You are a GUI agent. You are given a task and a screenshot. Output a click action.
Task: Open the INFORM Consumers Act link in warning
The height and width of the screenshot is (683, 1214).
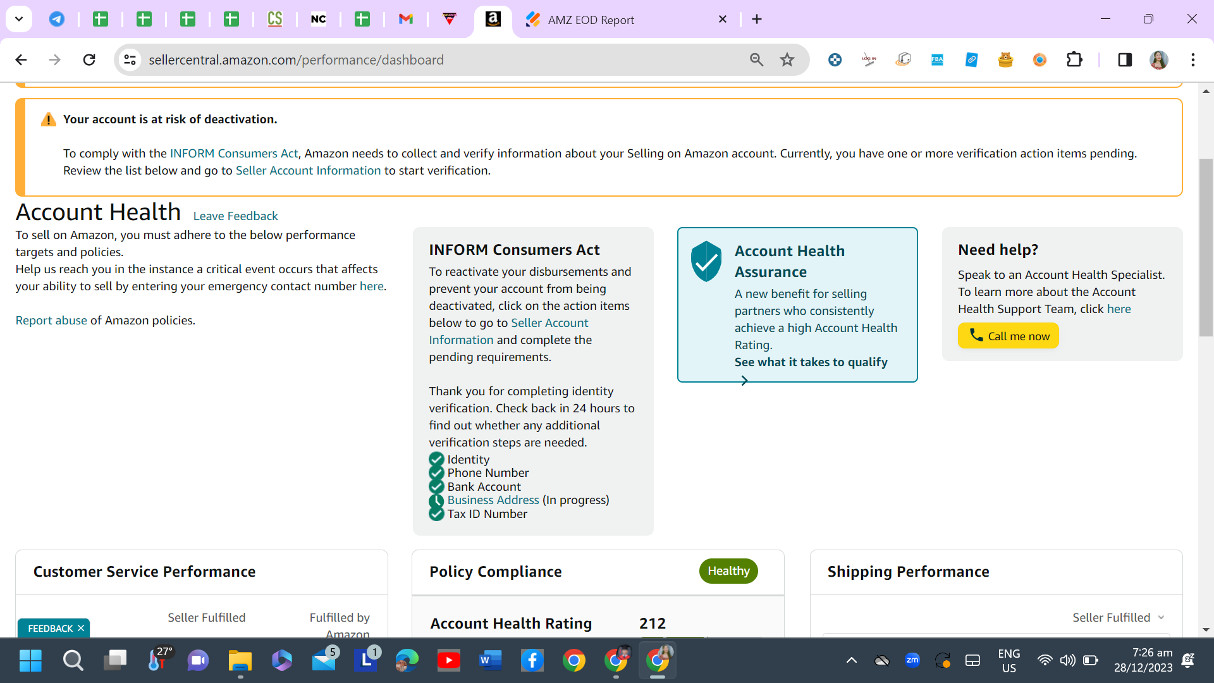(234, 154)
